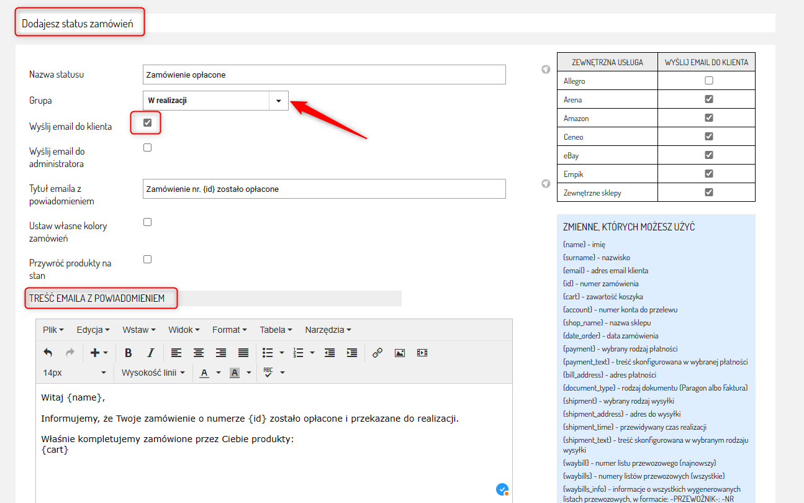The height and width of the screenshot is (503, 804).
Task: Expand bulleted list style arrow
Action: pos(282,353)
